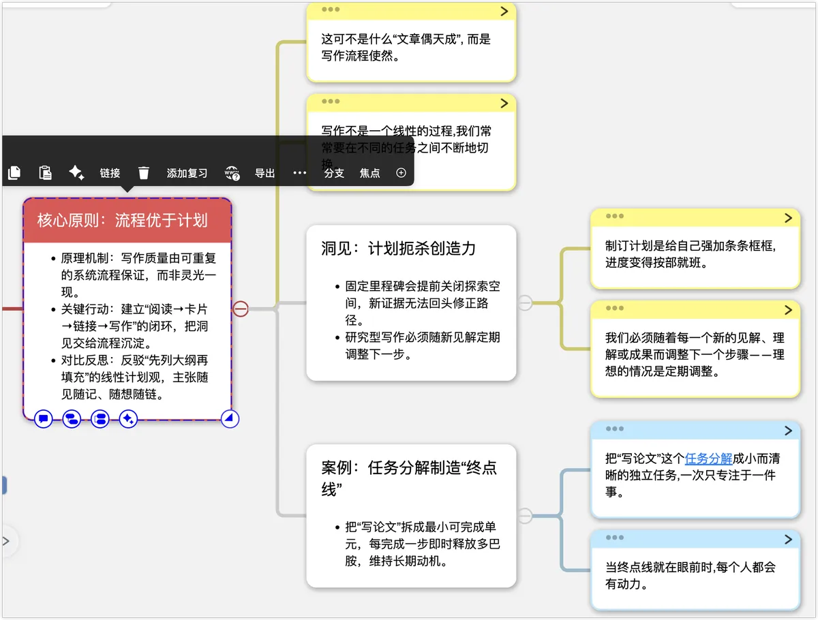Viewport: 818px width, 620px height.
Task: Click the circled plus icon in the toolbar
Action: click(x=401, y=173)
